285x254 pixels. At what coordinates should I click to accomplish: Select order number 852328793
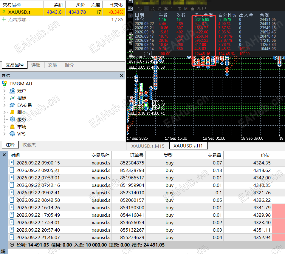tap(132, 170)
